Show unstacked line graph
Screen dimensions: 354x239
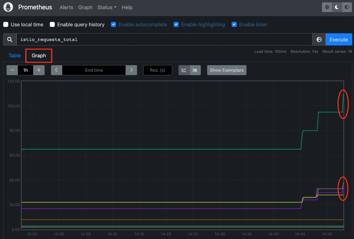tap(184, 70)
